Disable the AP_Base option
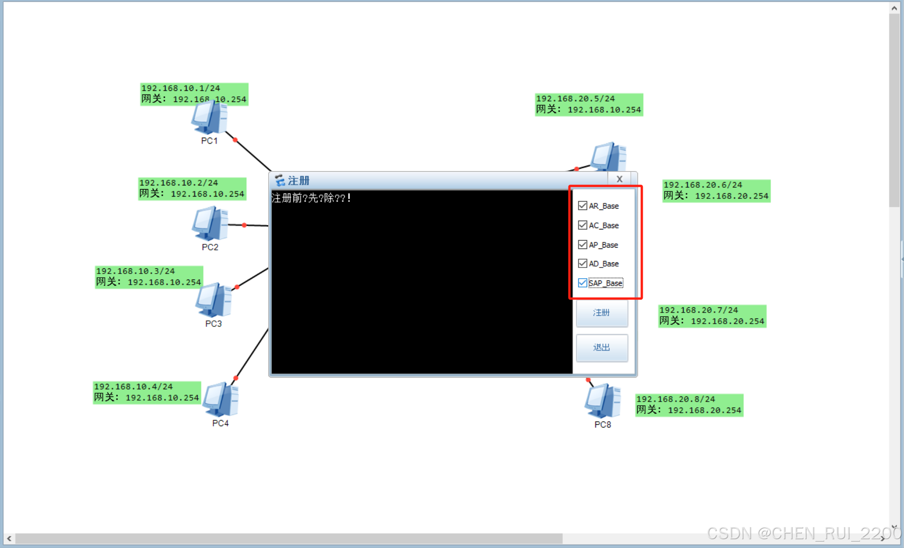 click(582, 244)
